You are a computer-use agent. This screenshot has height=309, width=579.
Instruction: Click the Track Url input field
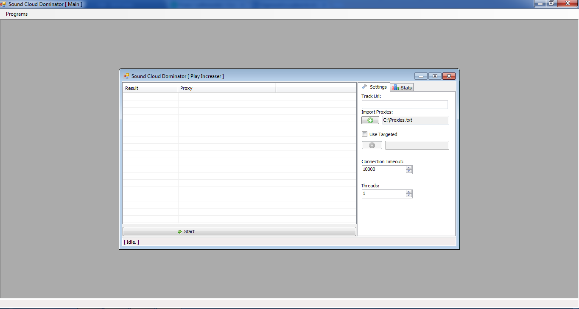(x=404, y=104)
